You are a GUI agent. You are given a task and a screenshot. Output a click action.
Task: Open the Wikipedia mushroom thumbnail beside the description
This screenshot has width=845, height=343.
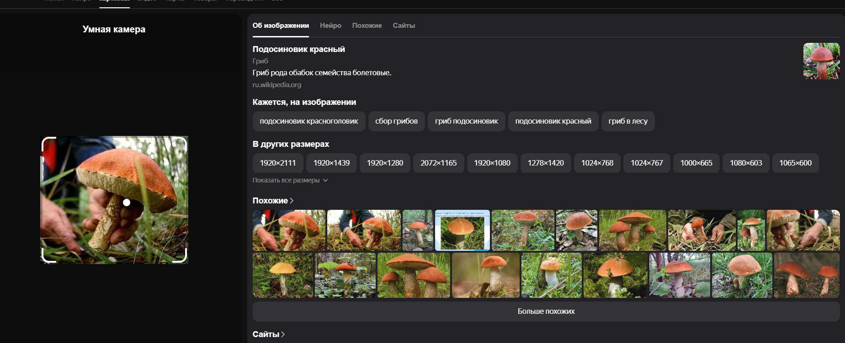821,61
